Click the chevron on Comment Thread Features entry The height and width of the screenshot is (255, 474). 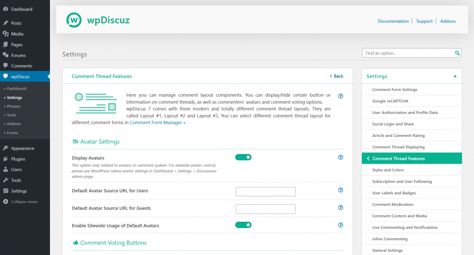pos(368,158)
